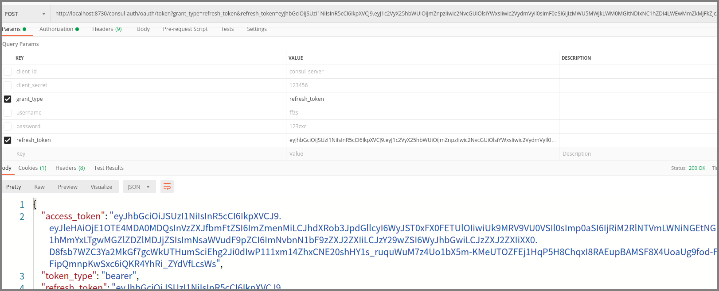Open the Settings tab
719x291 pixels.
[x=257, y=29]
